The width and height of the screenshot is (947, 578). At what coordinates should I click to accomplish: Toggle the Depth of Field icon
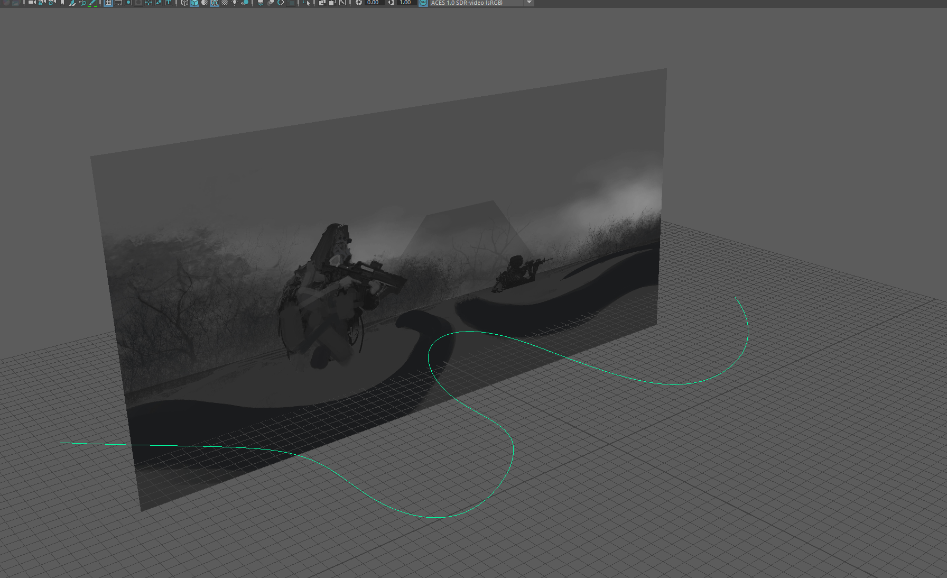pyautogui.click(x=291, y=3)
